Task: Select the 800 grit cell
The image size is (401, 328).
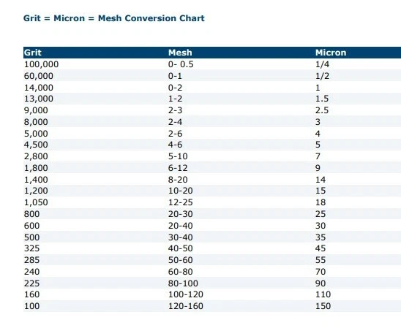Action: point(31,214)
